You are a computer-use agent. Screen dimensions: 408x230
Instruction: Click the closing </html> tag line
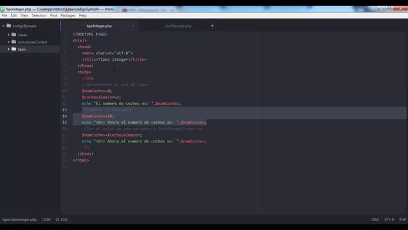point(81,160)
